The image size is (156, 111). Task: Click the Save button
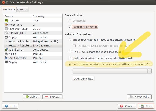(146, 106)
